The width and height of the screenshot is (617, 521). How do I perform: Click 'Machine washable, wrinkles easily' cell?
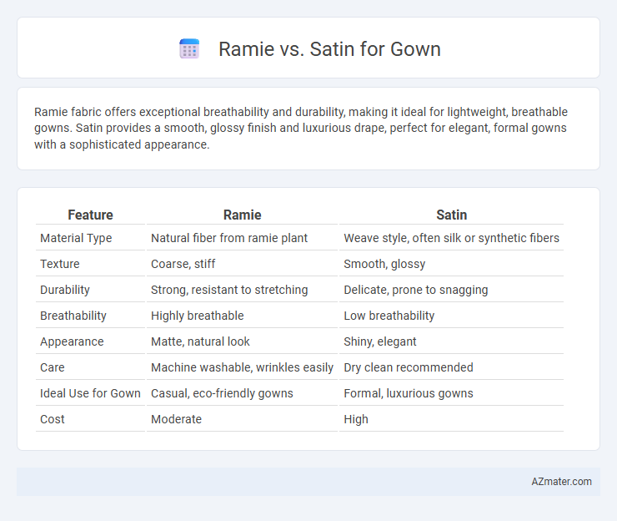click(242, 367)
